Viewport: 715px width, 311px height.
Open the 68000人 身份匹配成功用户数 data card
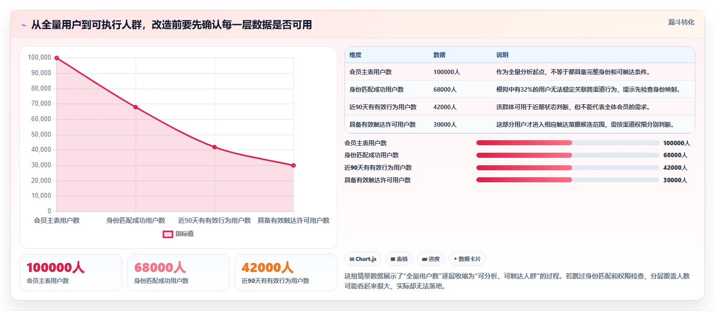coord(178,272)
